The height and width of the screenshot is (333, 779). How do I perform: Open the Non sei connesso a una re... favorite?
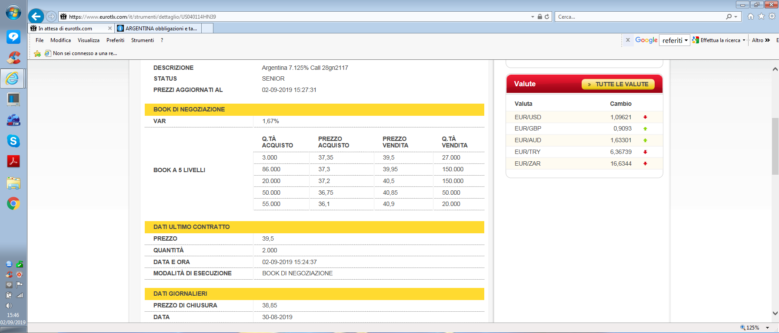[x=81, y=53]
